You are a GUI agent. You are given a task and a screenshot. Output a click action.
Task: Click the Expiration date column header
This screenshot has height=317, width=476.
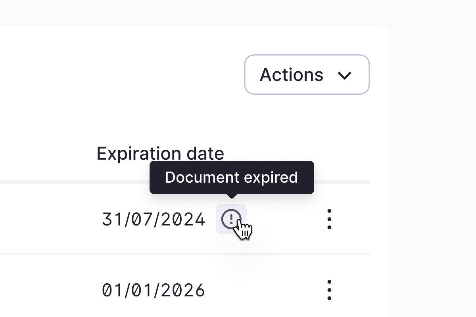tap(160, 153)
